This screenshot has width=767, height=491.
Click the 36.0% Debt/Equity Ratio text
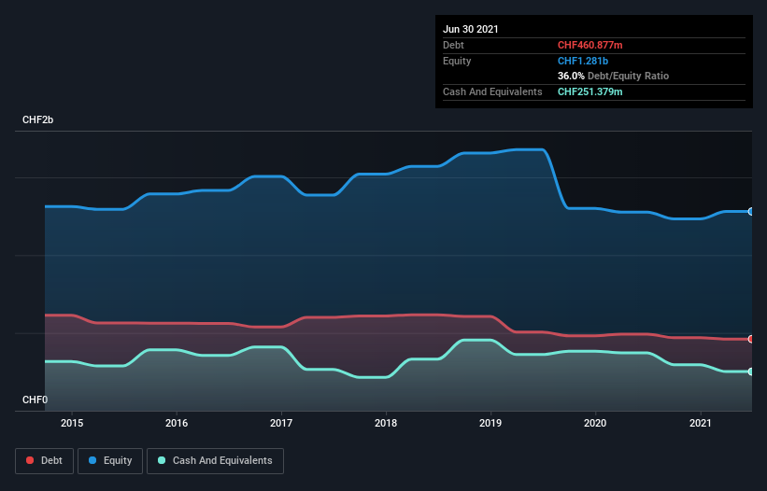pyautogui.click(x=613, y=76)
